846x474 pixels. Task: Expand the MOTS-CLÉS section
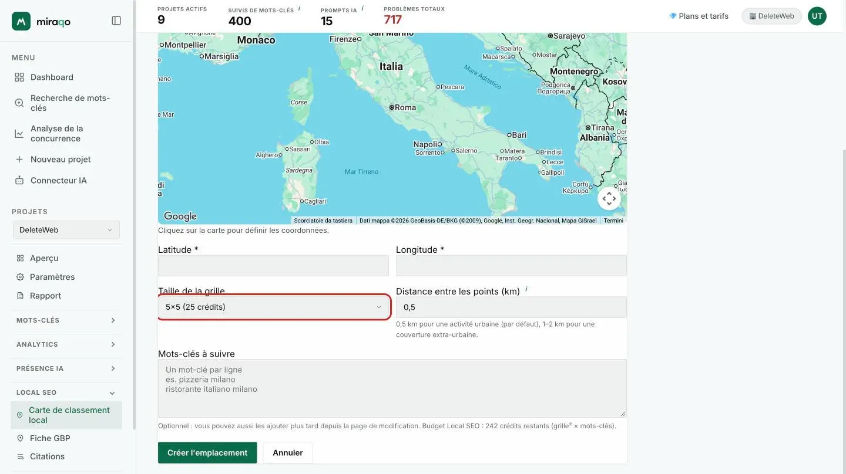tap(66, 320)
